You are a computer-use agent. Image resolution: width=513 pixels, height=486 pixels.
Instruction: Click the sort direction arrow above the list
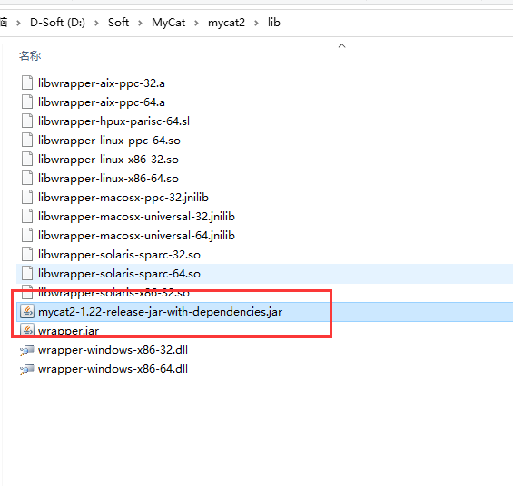tap(342, 45)
